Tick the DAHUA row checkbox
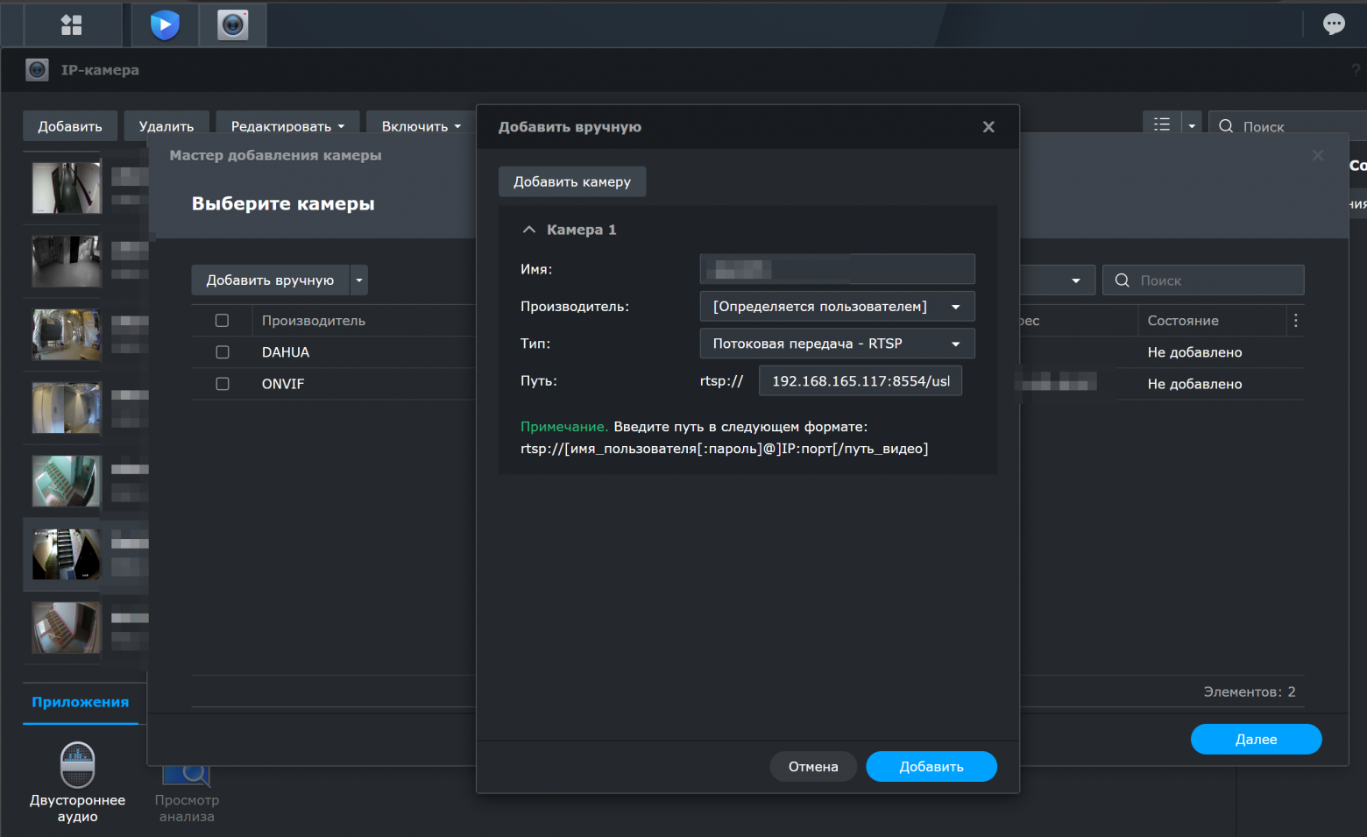 click(x=223, y=352)
